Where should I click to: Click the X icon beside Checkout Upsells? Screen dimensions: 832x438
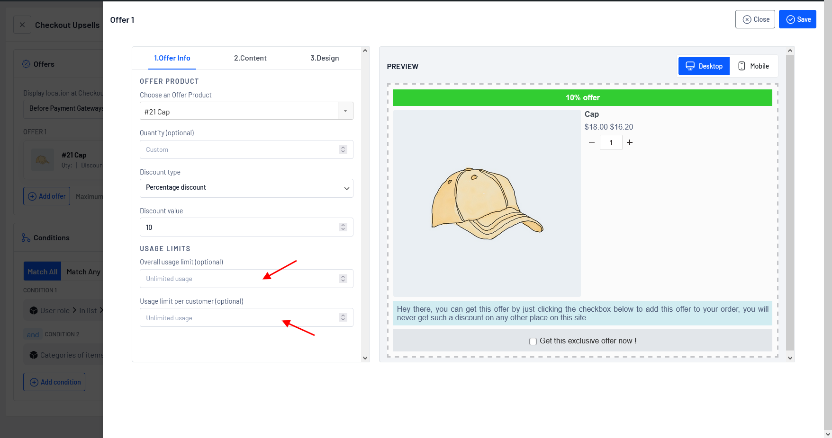pos(22,25)
